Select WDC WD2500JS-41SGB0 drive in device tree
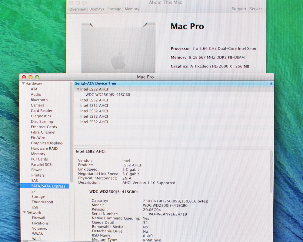Screen dimensions: 303x242 [108, 95]
